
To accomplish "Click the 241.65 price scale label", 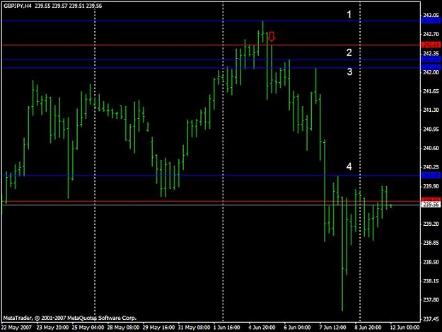I will pos(431,91).
